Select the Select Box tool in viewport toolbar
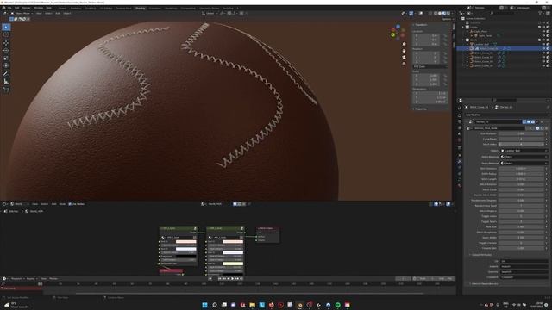Viewport: 552px width, 310px height. (x=6, y=27)
